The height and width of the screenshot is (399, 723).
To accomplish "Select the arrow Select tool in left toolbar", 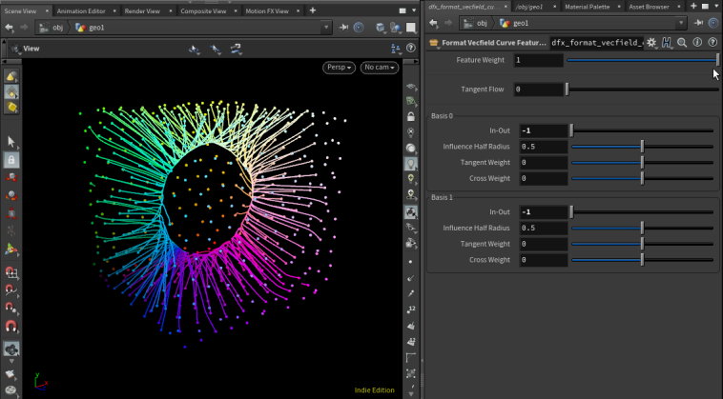I will (x=11, y=142).
